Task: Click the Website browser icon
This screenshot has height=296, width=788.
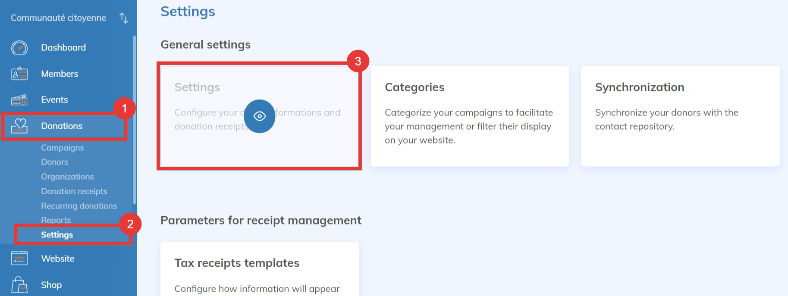Action: [19, 259]
